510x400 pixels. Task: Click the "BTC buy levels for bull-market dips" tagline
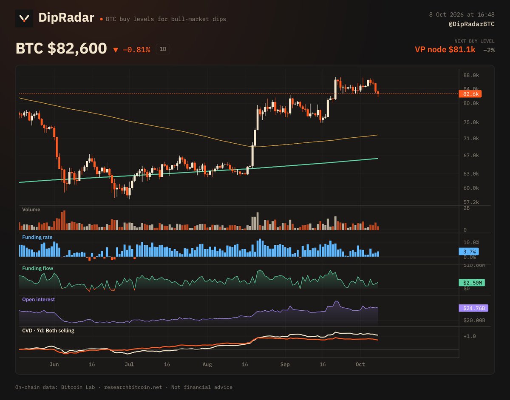tap(165, 19)
